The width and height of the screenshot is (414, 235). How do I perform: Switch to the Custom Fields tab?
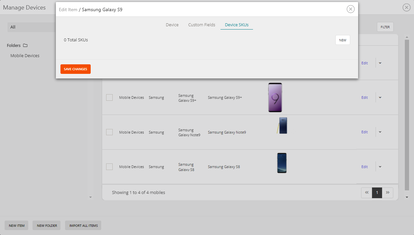coord(202,25)
